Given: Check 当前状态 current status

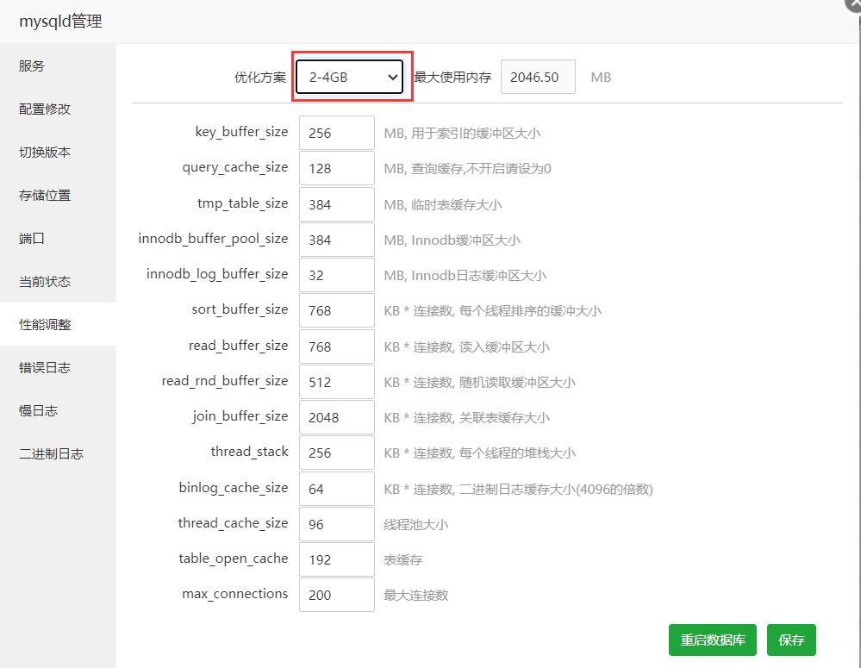Looking at the screenshot, I should 43,281.
